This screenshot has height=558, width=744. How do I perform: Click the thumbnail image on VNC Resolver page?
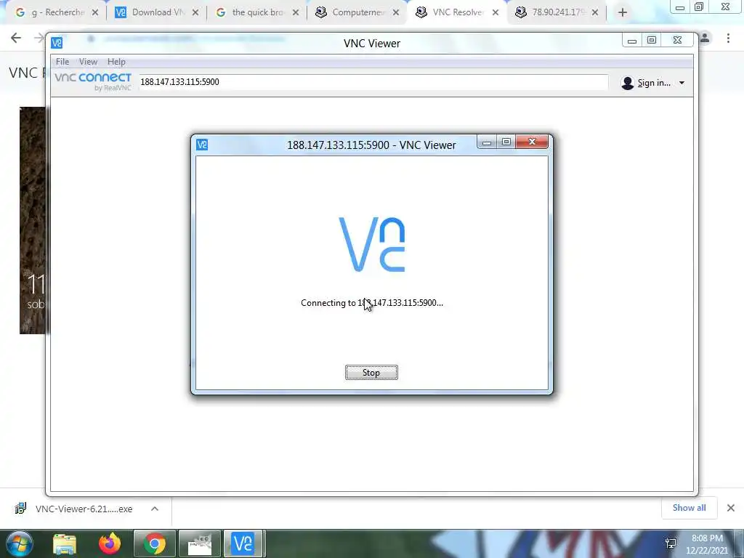click(33, 220)
